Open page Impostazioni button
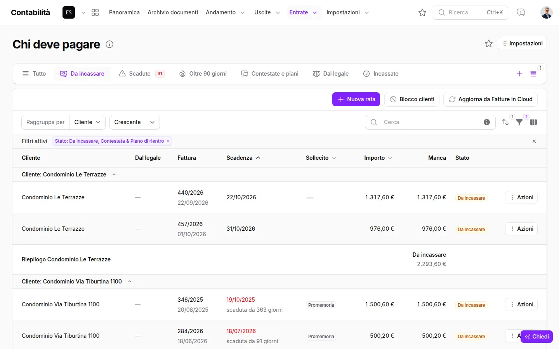 [522, 43]
